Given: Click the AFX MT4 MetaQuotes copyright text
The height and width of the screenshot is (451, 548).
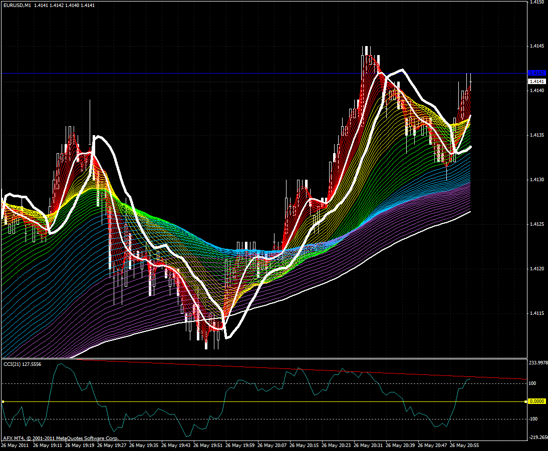Looking at the screenshot, I should pos(61,438).
